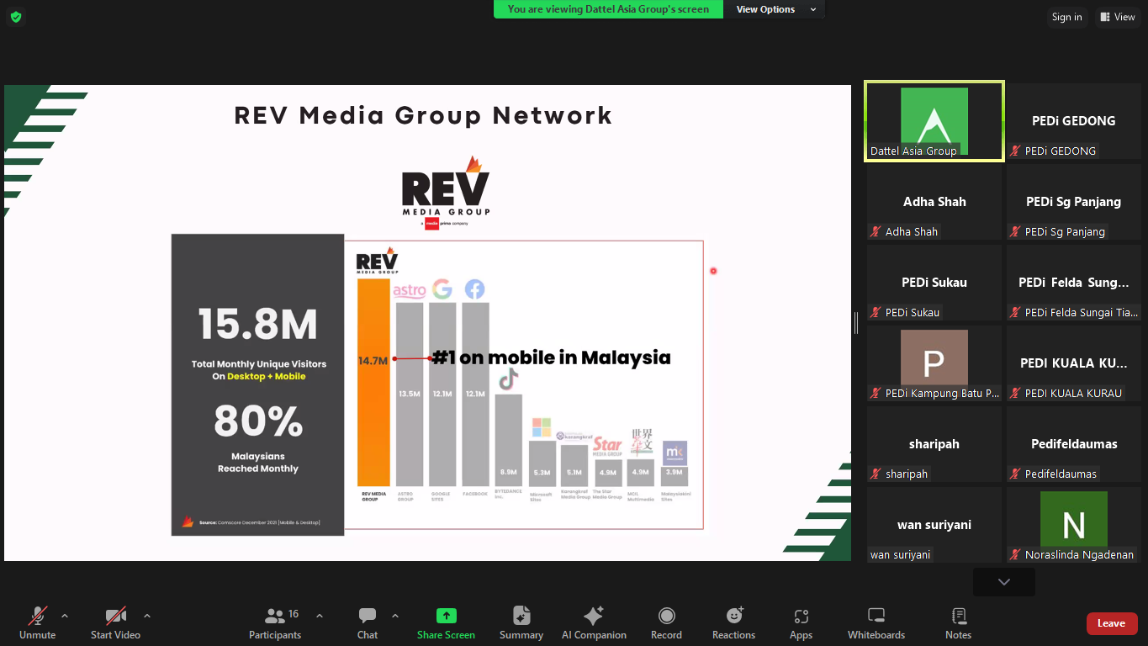Click muted mic icon on PEDI KUALA KURAU label
The image size is (1148, 646).
coord(1016,394)
